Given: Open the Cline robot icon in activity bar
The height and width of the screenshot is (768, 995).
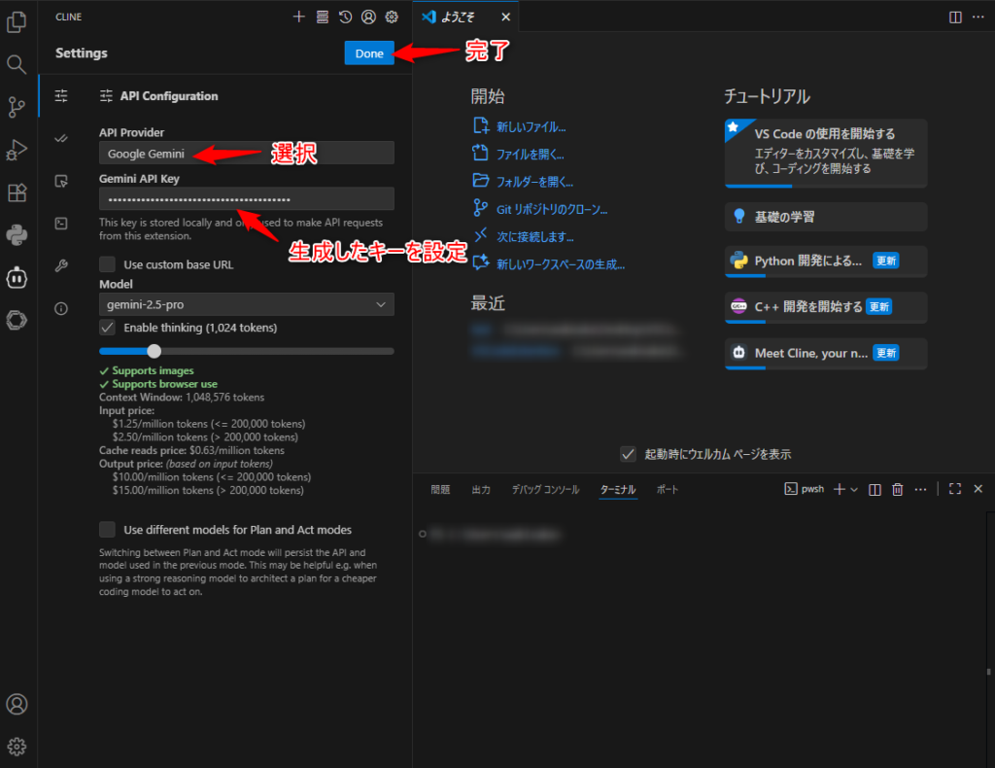Looking at the screenshot, I should 17,278.
